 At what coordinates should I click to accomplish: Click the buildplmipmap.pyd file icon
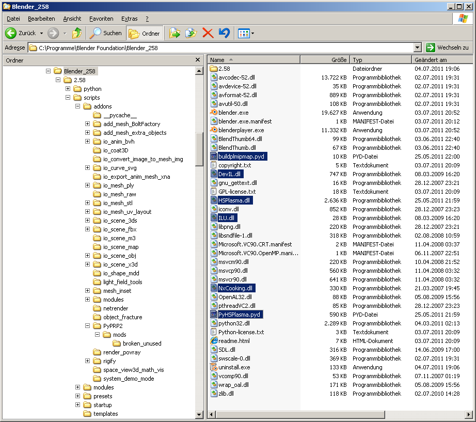click(214, 157)
